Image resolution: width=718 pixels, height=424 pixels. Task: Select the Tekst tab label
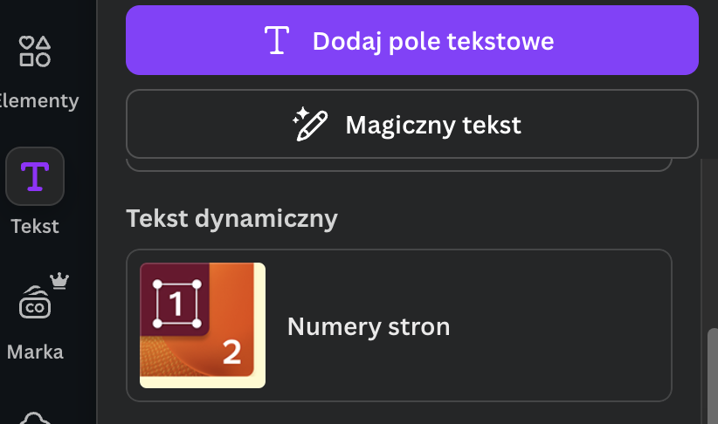coord(35,226)
